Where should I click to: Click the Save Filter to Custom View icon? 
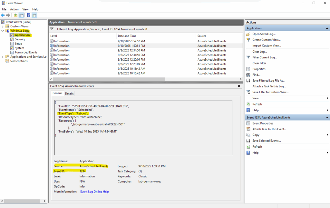[x=248, y=92]
